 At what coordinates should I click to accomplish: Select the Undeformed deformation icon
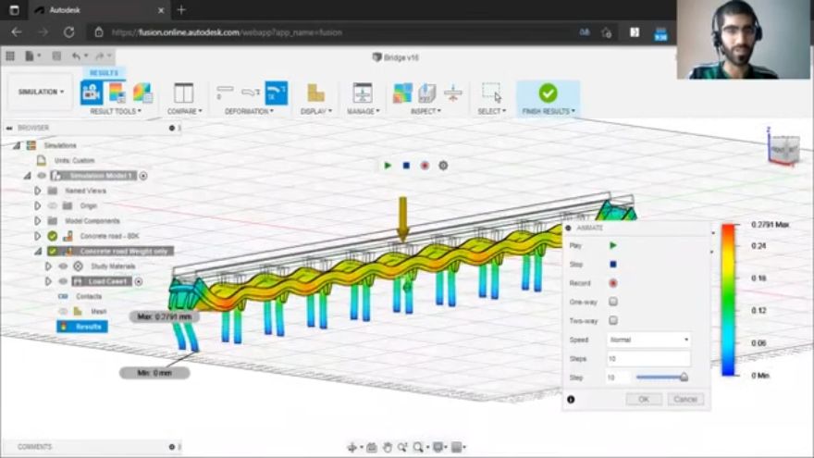pyautogui.click(x=225, y=93)
